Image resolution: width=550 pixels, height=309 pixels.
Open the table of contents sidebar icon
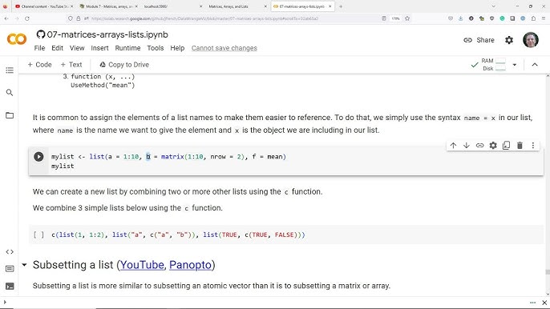[x=10, y=70]
